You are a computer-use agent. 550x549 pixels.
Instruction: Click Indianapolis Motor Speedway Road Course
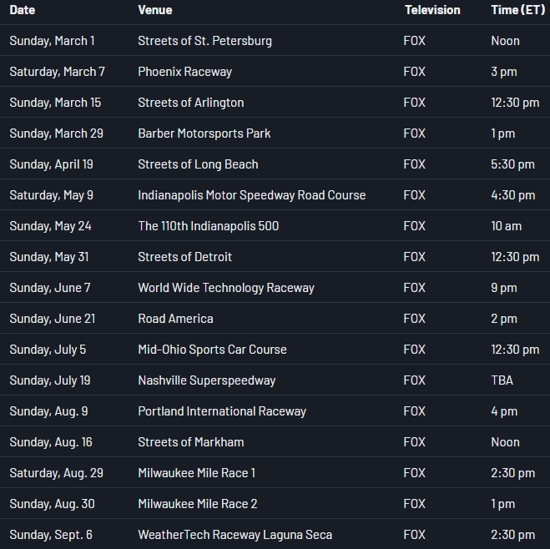[251, 195]
